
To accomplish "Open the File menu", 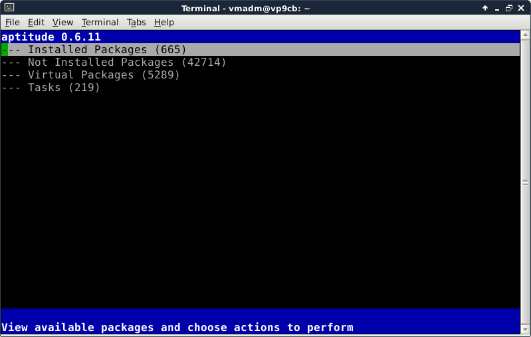I will click(x=12, y=22).
